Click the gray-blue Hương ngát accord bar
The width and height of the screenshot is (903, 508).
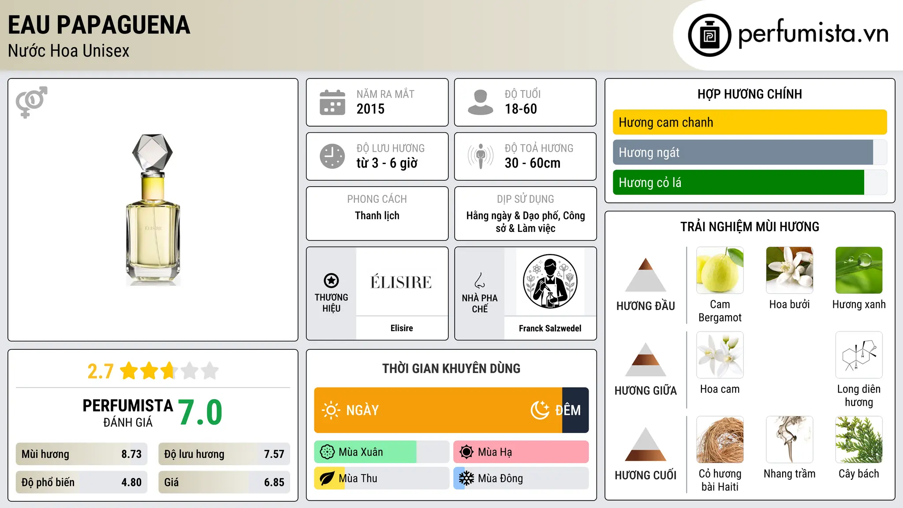743,152
